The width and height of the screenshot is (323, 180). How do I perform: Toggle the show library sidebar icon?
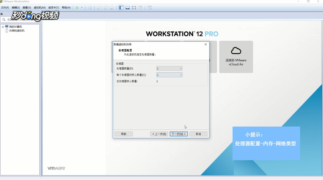pos(121,8)
